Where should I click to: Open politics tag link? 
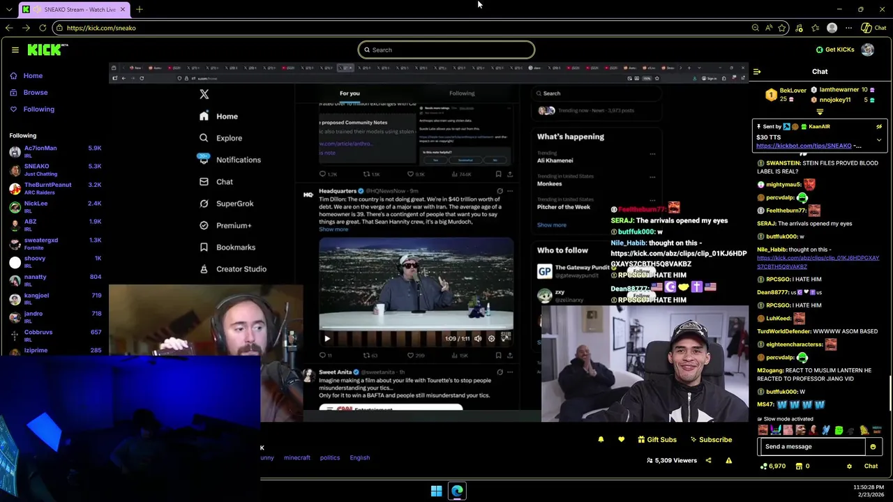[330, 457]
